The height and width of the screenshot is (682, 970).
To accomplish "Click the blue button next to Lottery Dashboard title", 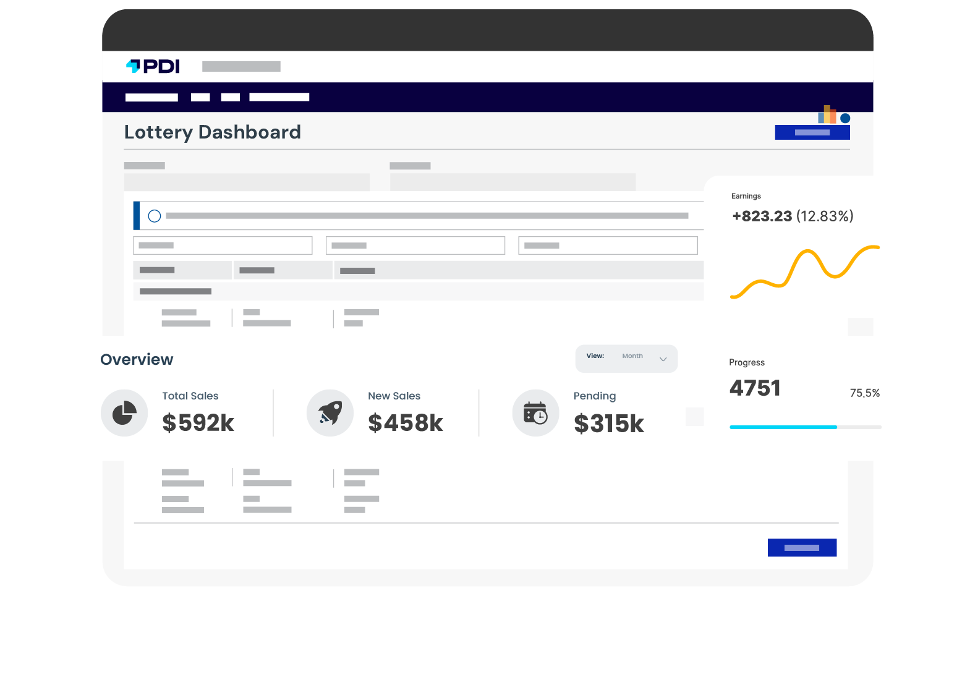I will [812, 132].
